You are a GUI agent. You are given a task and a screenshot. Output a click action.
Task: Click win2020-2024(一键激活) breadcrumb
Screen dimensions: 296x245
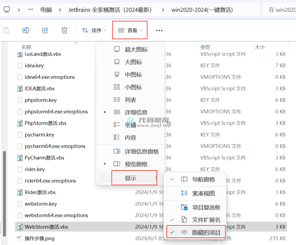[x=202, y=10]
